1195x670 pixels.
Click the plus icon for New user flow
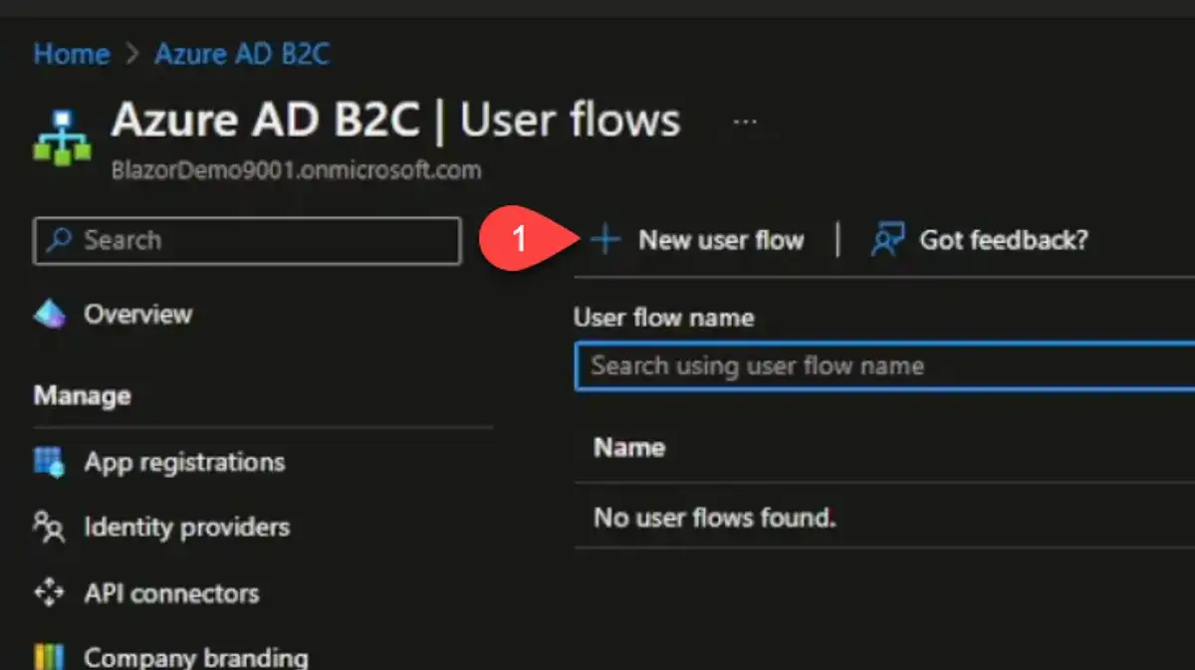coord(604,240)
